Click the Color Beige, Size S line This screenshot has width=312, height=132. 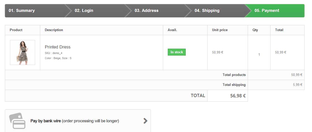point(58,58)
